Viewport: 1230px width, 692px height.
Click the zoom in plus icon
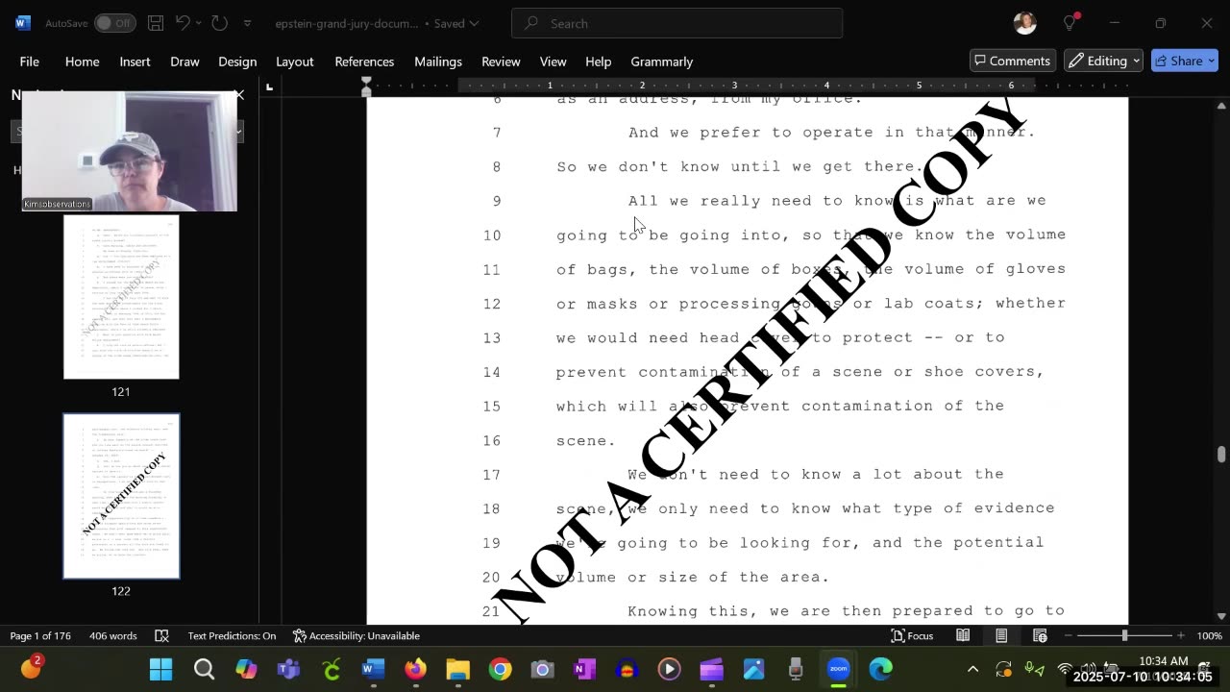[1181, 635]
